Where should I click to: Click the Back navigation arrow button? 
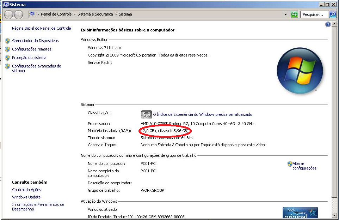point(9,14)
